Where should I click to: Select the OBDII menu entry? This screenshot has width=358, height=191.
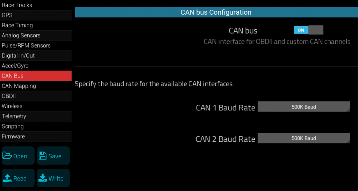(9, 96)
